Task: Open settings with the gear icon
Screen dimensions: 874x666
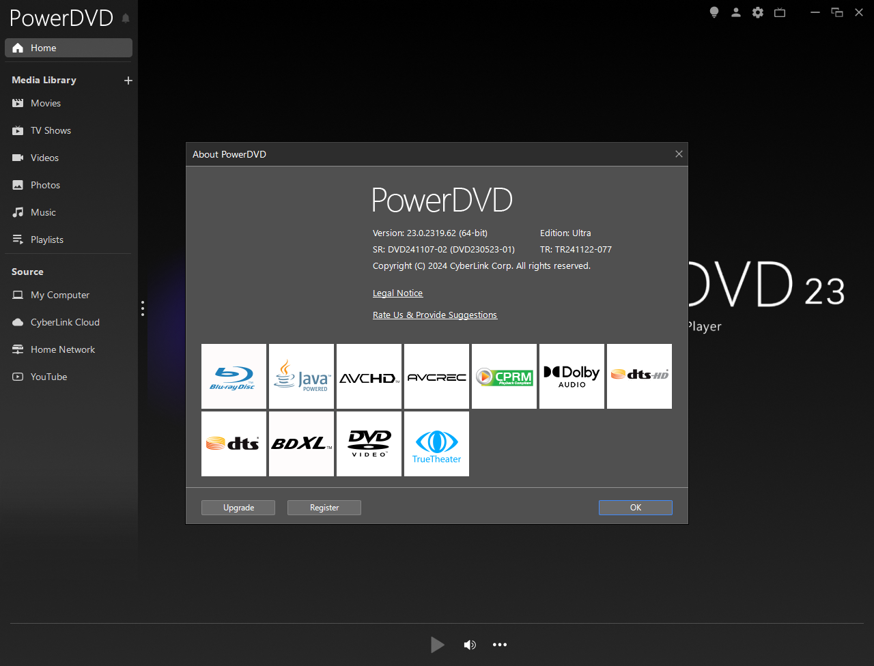Action: coord(758,12)
